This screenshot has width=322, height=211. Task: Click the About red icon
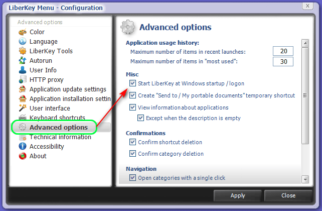click(23, 156)
